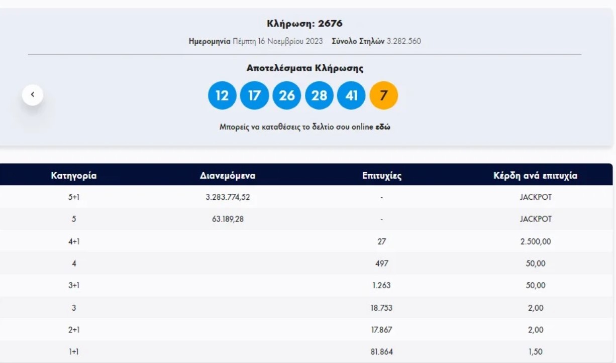Click the 'Κέρδη ανά επιτυχία' column header
616x363 pixels.
click(x=535, y=176)
